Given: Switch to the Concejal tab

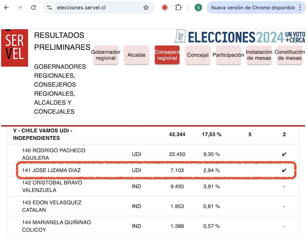Looking at the screenshot, I should click(x=198, y=55).
